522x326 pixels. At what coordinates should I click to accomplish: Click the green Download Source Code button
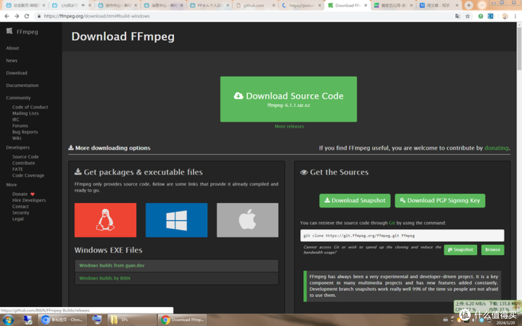(x=289, y=99)
